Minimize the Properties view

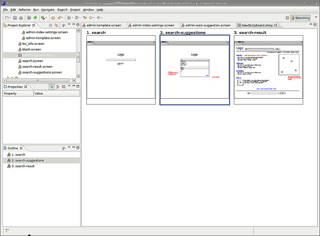(74, 86)
